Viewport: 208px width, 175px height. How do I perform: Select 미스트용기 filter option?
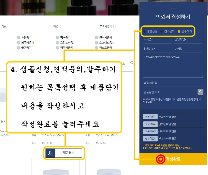[103, 48]
